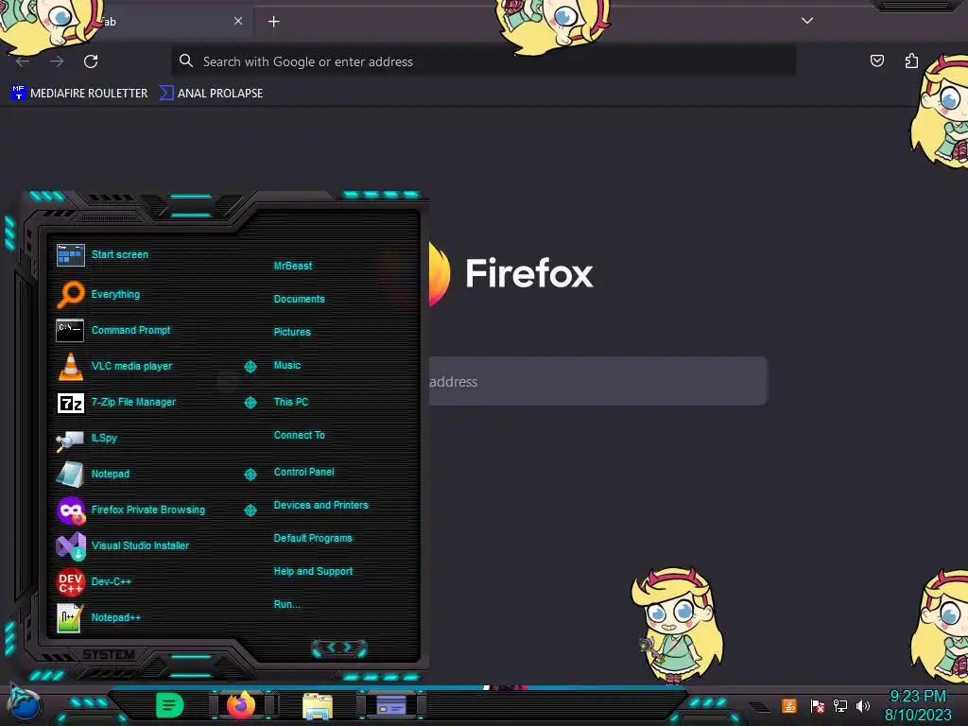
Task: Open File Explorer from the taskbar
Action: pos(318,706)
